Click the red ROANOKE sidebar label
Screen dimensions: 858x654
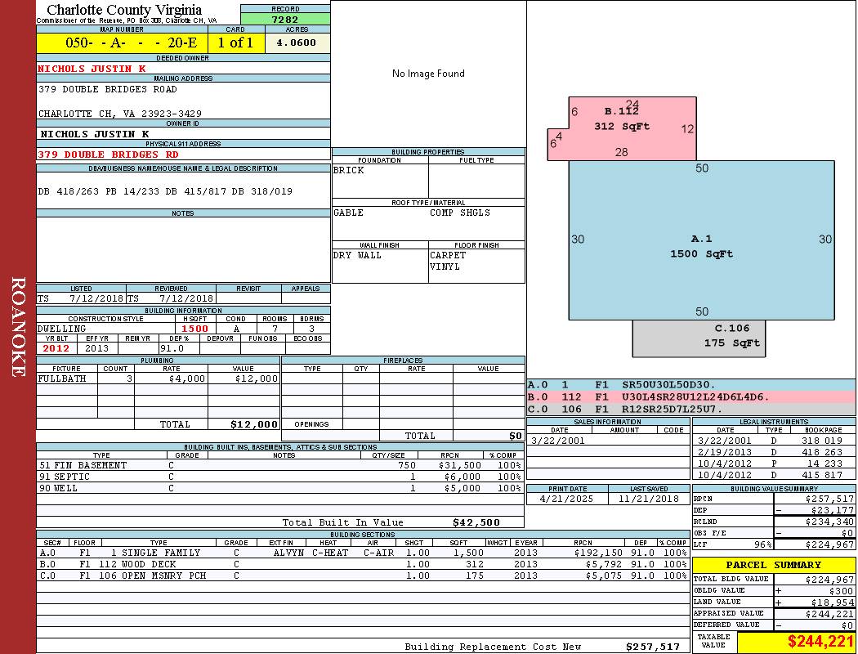coord(18,327)
